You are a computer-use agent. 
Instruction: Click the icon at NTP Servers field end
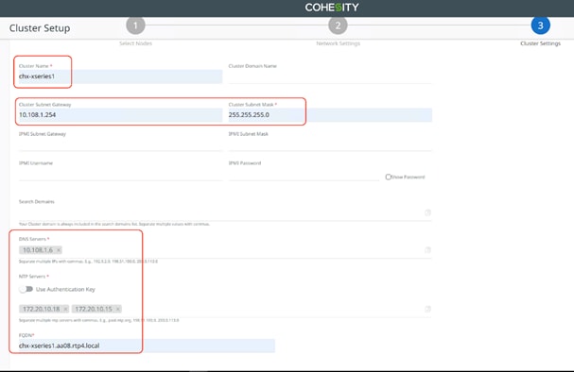click(427, 309)
